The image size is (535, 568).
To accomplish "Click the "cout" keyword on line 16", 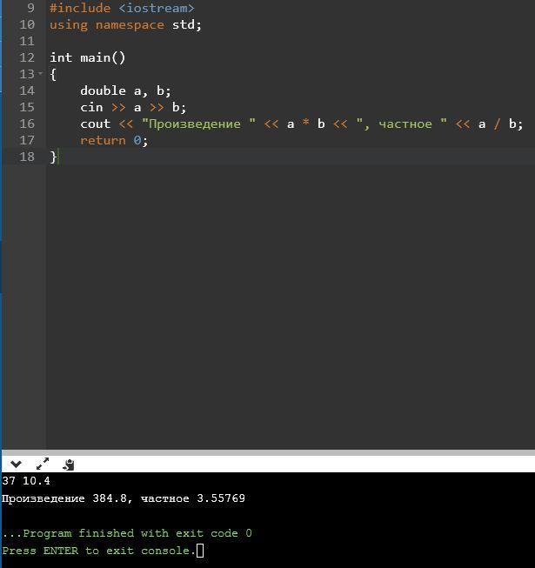I will tap(96, 124).
